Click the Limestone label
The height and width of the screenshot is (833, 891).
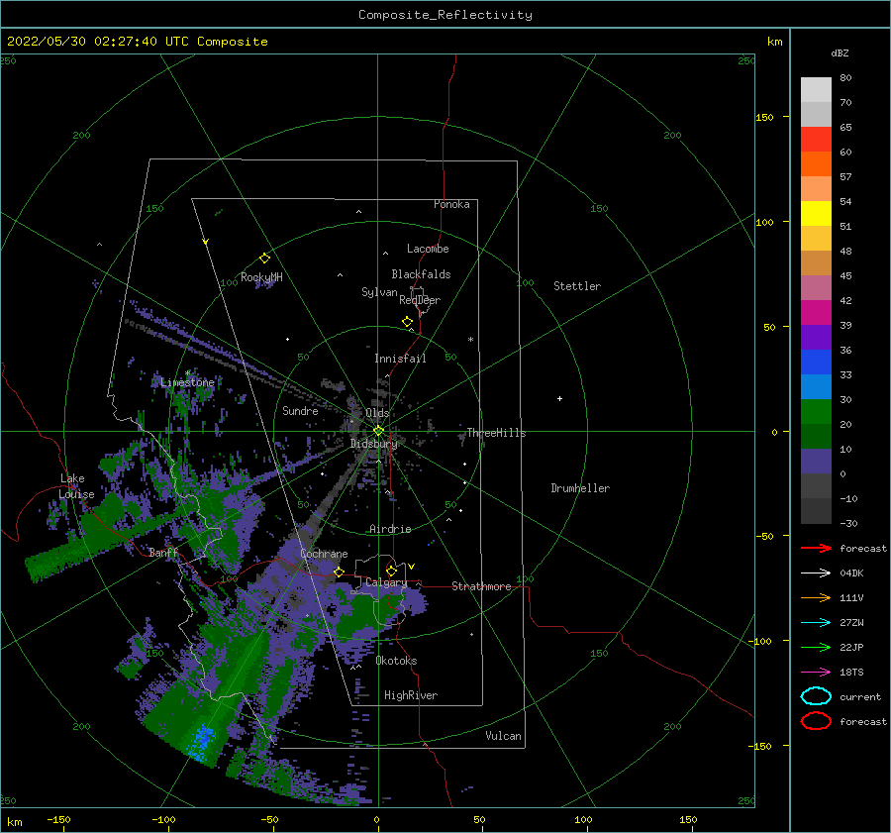coord(187,382)
